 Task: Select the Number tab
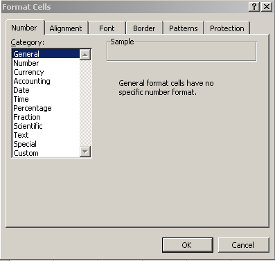tap(24, 28)
